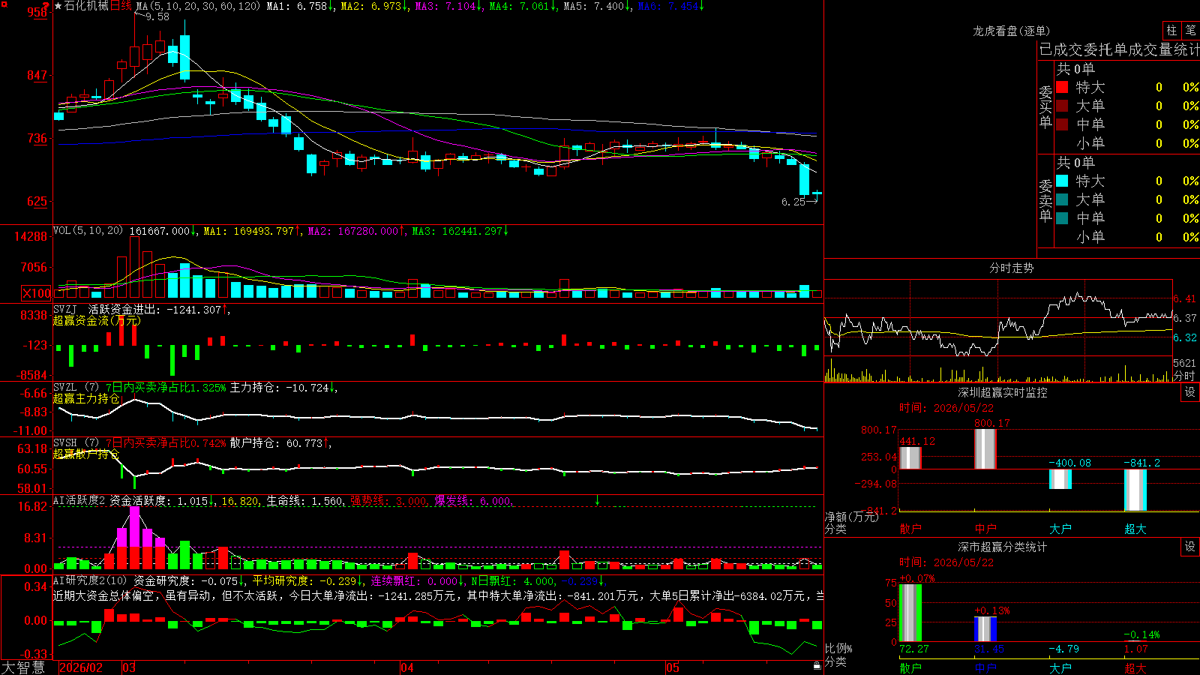Click the MA1: 6.758 value

click(297, 6)
